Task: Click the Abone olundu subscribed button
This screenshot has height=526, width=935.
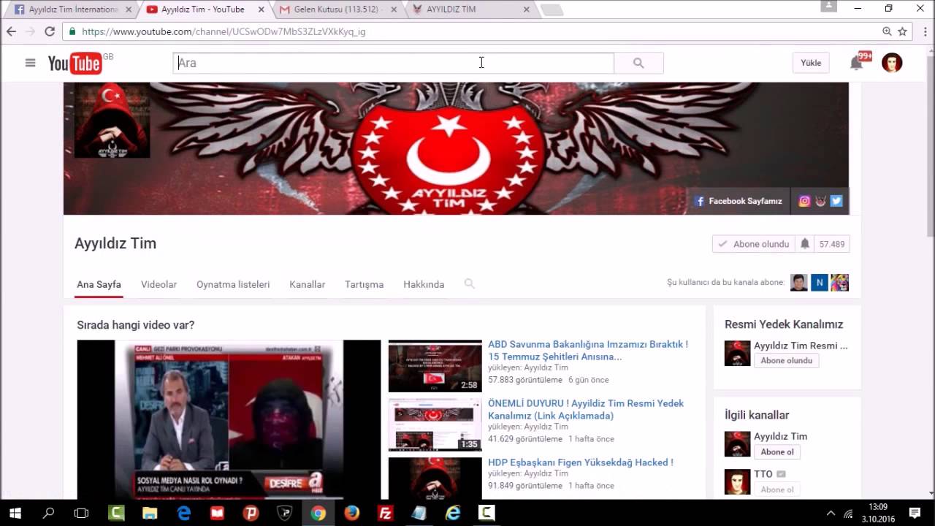Action: pos(754,244)
